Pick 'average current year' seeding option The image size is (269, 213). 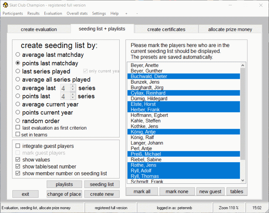coord(18,104)
